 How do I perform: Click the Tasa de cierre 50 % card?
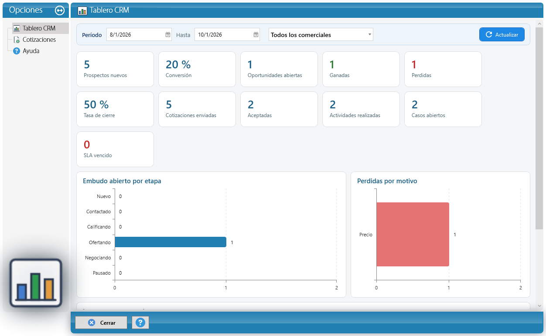point(115,109)
